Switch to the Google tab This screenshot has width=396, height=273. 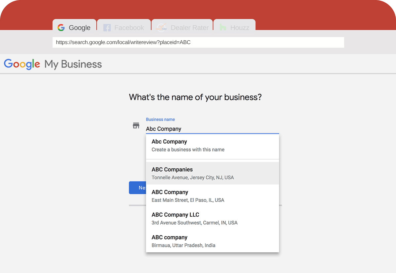coord(74,25)
